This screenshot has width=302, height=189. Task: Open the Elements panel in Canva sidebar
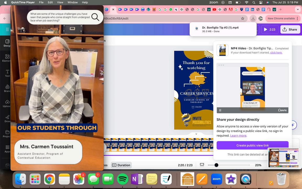point(7,58)
